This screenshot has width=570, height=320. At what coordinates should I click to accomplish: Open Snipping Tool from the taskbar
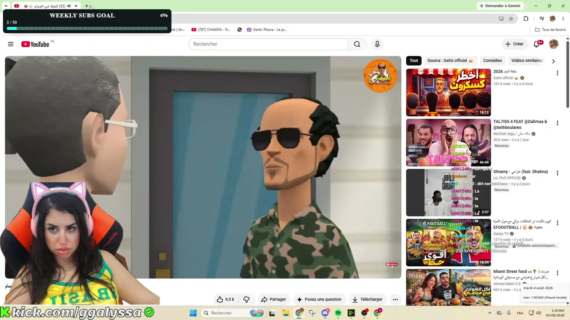pyautogui.click(x=312, y=313)
